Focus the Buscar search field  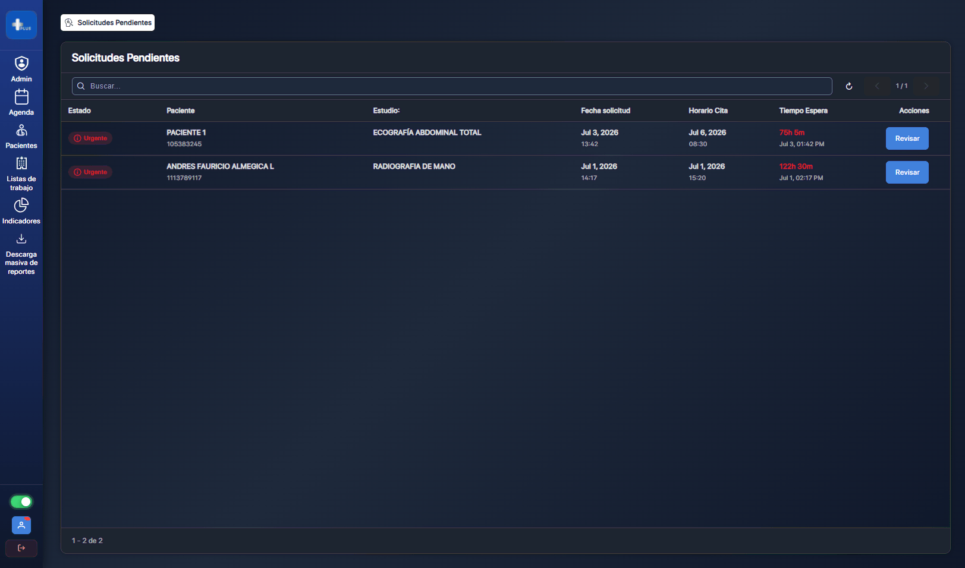click(452, 86)
